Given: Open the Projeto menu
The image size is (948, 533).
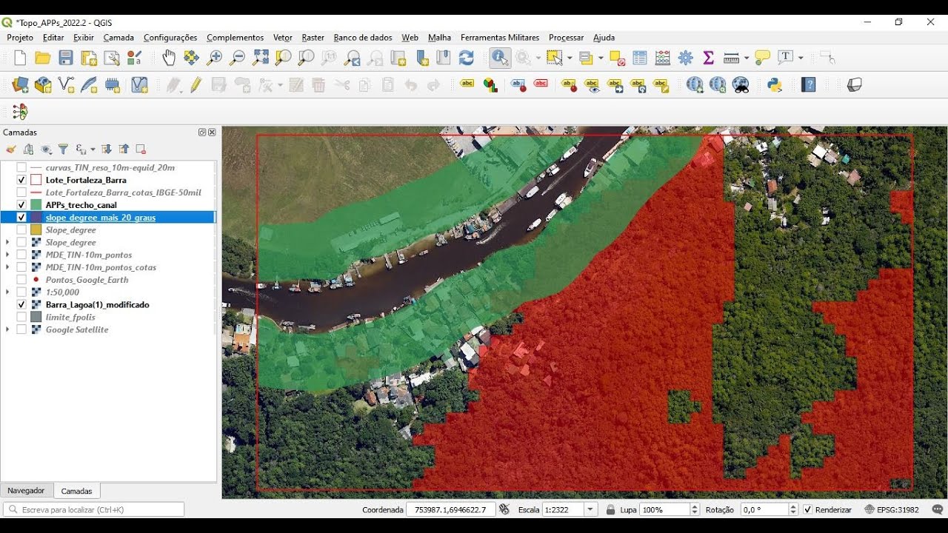Looking at the screenshot, I should click(20, 38).
